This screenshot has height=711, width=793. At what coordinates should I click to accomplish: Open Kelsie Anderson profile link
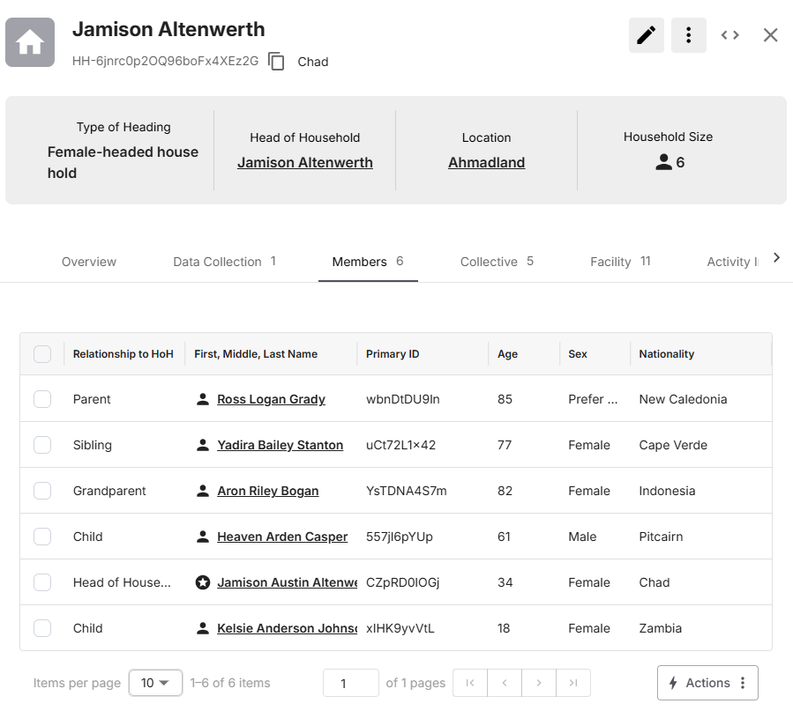(x=287, y=628)
